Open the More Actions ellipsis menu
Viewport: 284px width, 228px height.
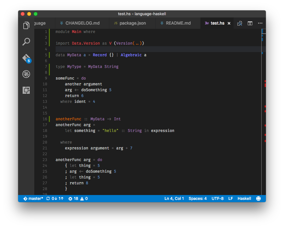pyautogui.click(x=260, y=23)
